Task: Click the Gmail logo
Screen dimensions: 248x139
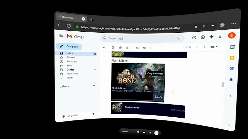Action: [x=75, y=37]
